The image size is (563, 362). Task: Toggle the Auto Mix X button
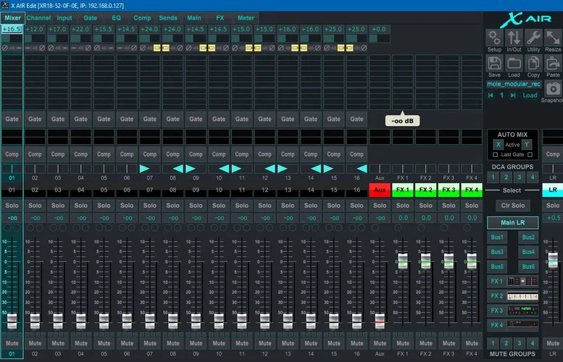(497, 145)
